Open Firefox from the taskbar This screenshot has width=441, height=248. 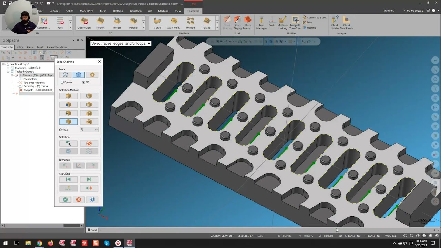coord(51,243)
